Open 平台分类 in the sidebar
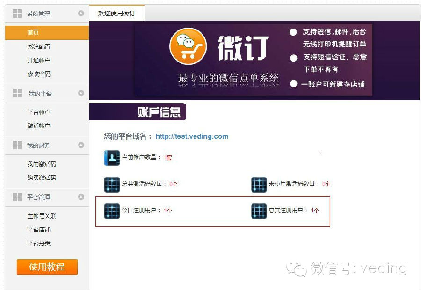Viewport: 421px width, 290px height. coord(39,243)
